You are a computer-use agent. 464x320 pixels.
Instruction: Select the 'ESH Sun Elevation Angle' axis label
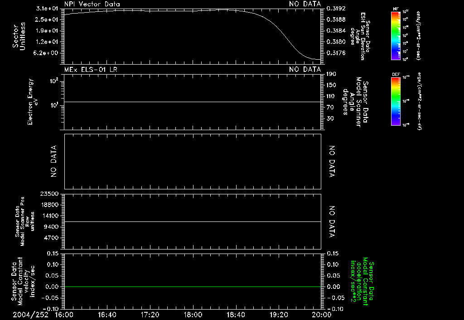(360, 36)
